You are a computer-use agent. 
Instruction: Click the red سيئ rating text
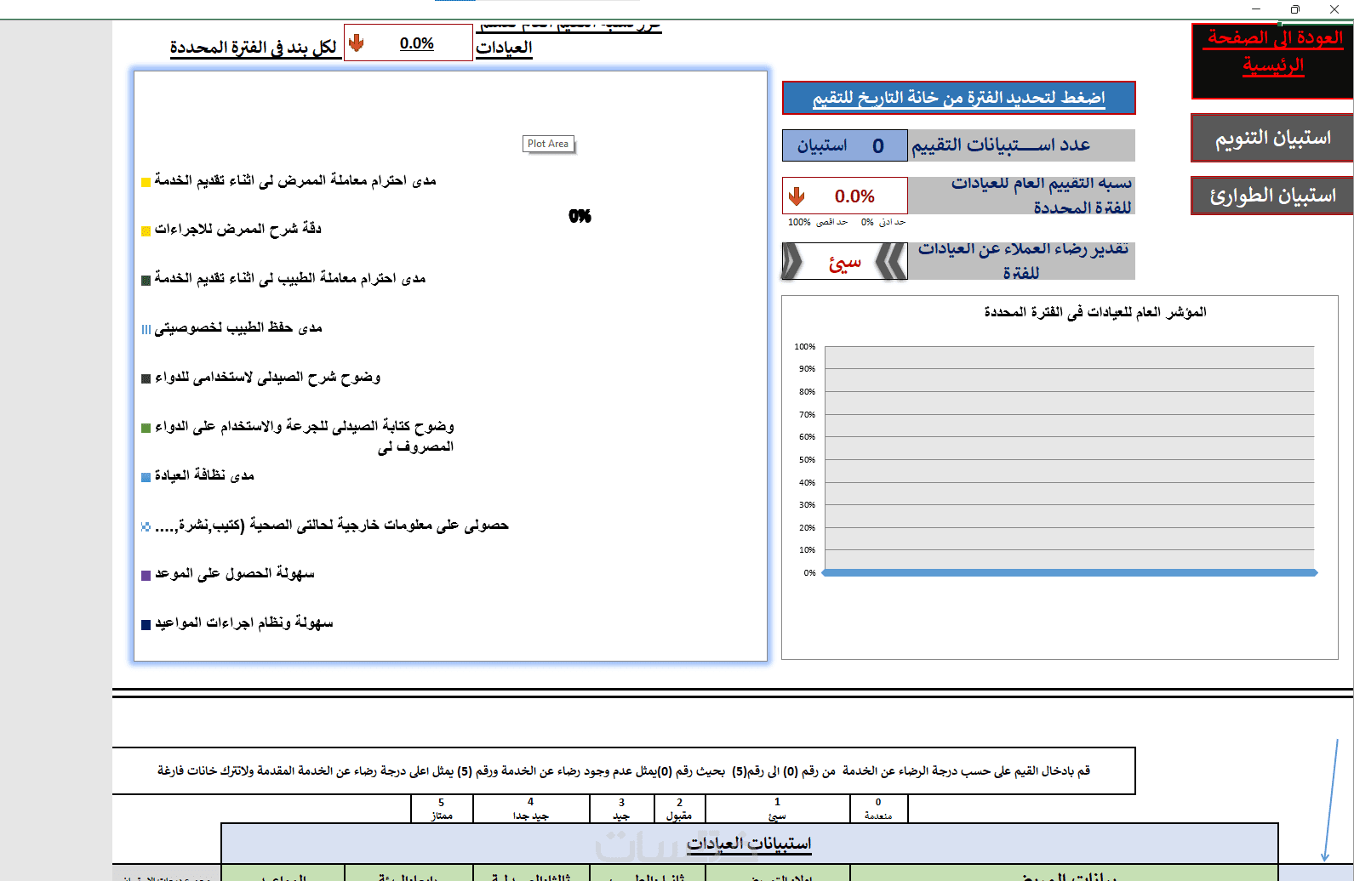[845, 263]
